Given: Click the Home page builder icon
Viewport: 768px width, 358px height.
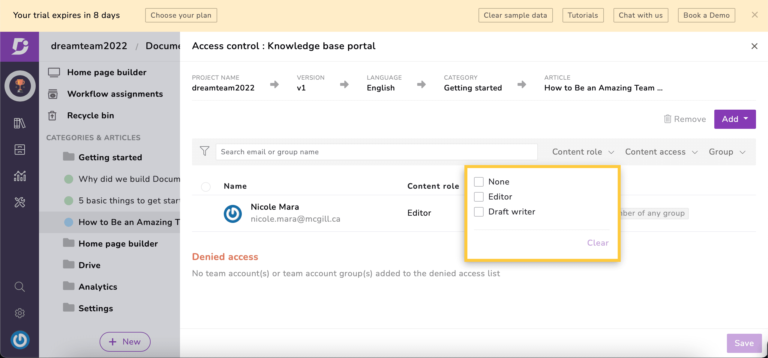Looking at the screenshot, I should pyautogui.click(x=53, y=72).
